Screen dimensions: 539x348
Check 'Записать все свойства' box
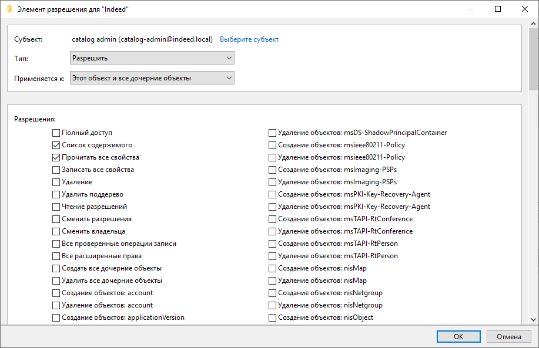coord(56,170)
